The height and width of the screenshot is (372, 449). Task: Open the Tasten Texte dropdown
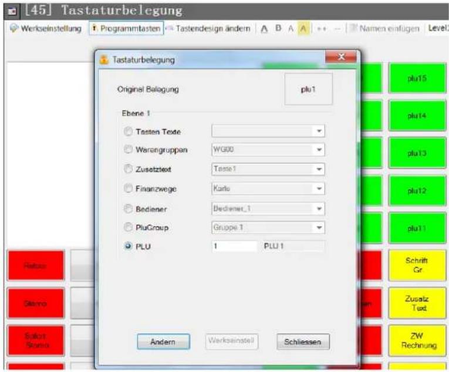click(x=268, y=131)
